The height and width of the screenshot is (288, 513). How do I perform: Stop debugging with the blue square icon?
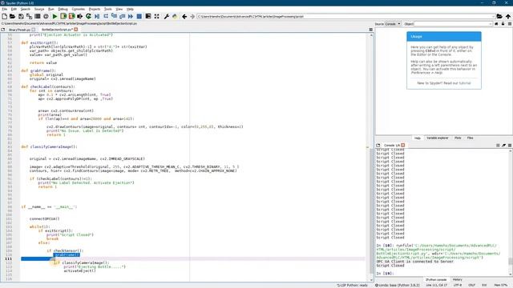point(139,16)
